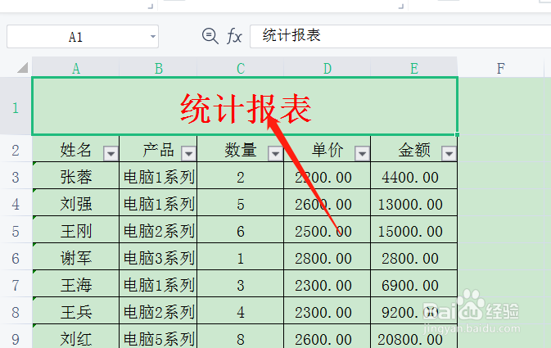Select row 8 header

coord(16,312)
